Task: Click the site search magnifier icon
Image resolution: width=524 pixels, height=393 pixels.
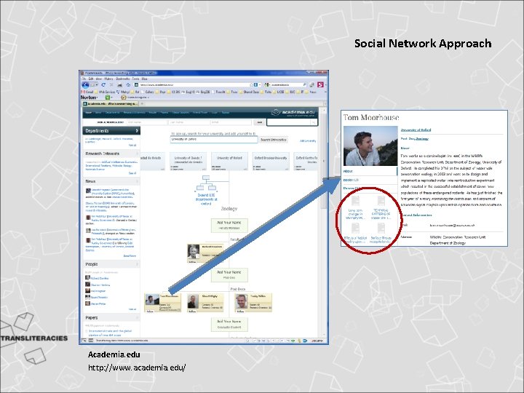Action: point(314,123)
